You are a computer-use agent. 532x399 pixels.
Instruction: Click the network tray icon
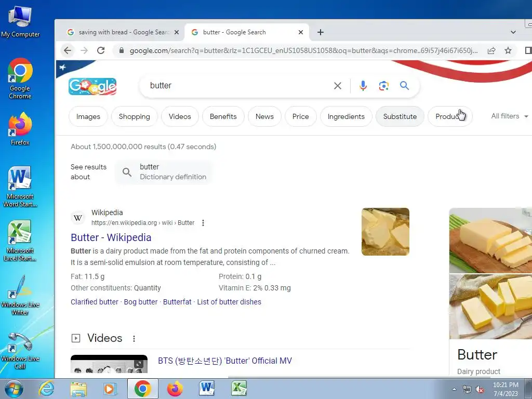coord(467,390)
